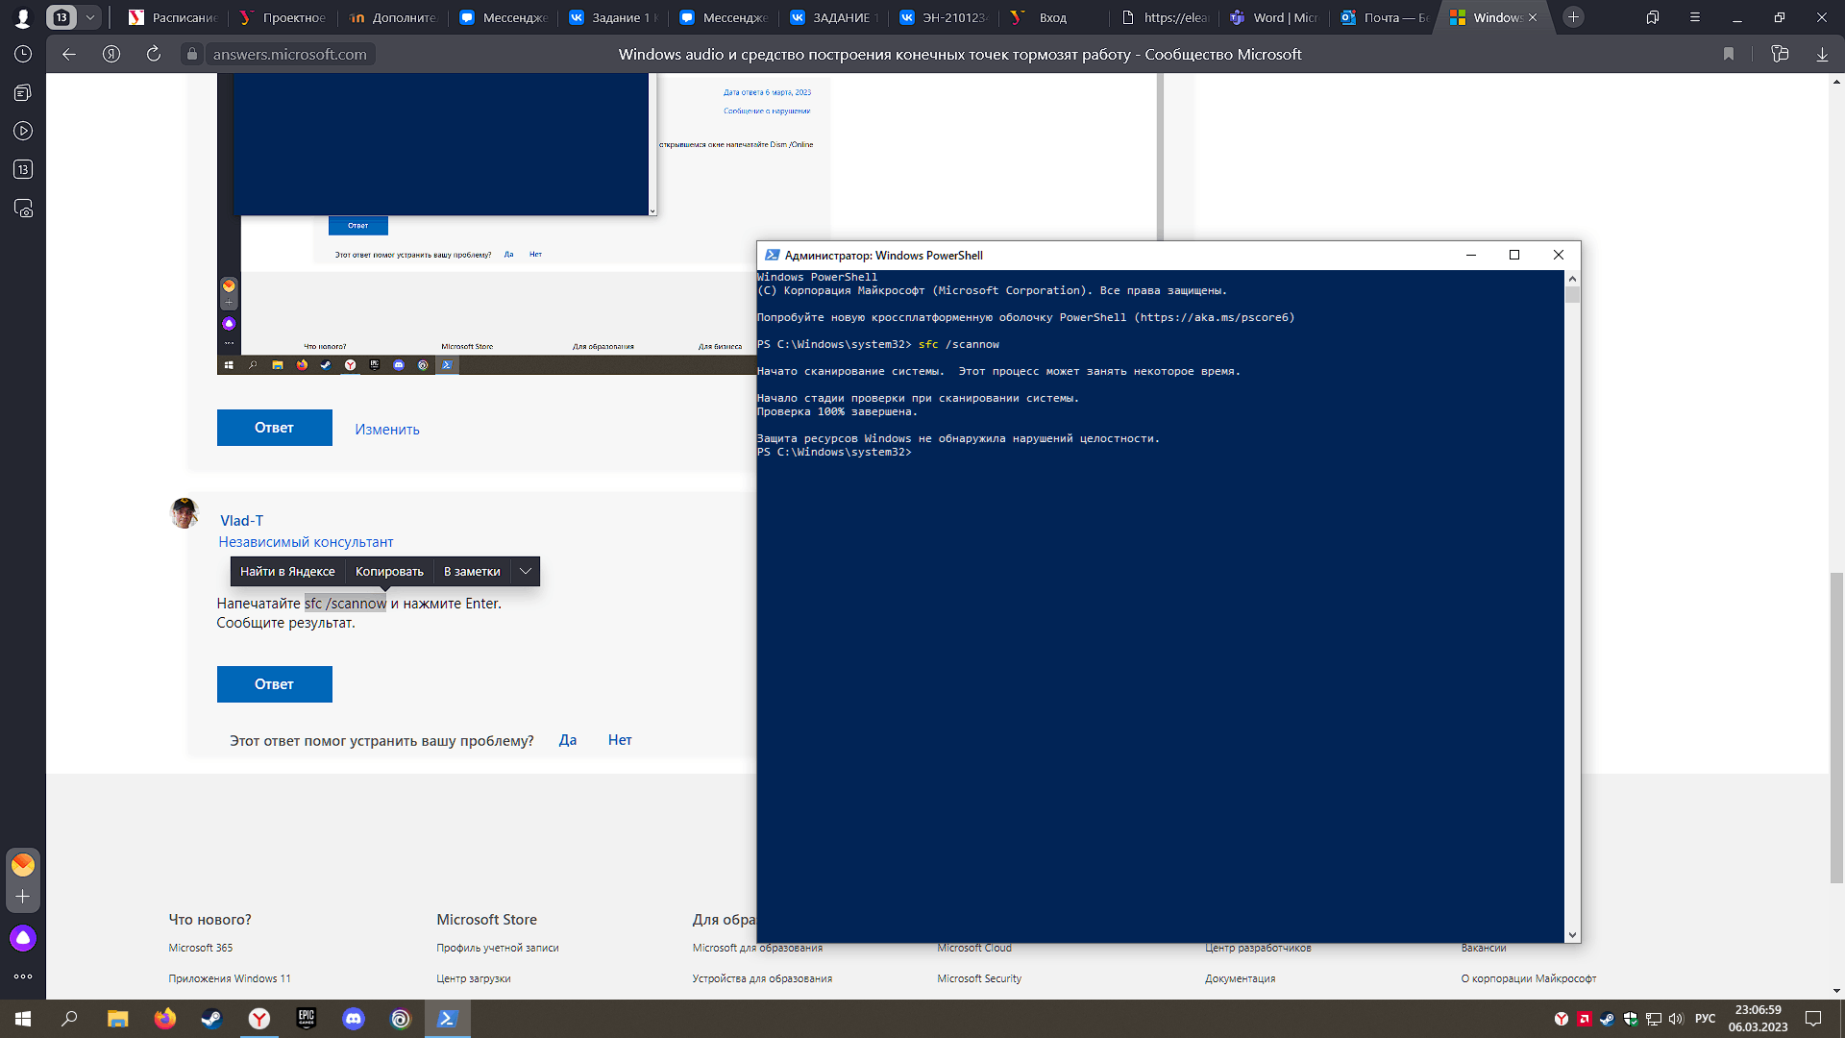This screenshot has height=1038, width=1845.
Task: Open Microsoft Security footer link
Action: (x=979, y=978)
